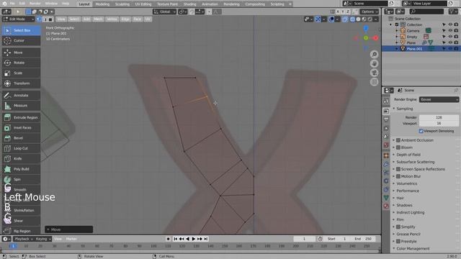
Task: Click the outliner search field
Action: (426, 12)
